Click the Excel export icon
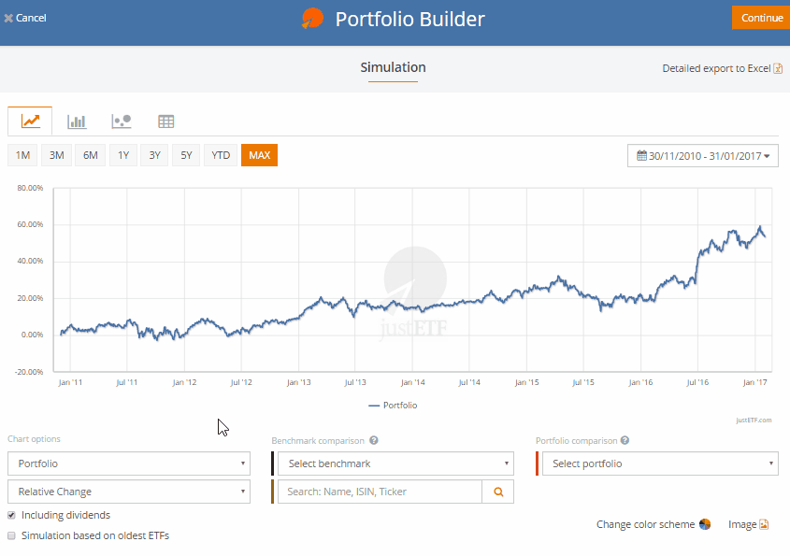The height and width of the screenshot is (556, 790). pos(778,68)
